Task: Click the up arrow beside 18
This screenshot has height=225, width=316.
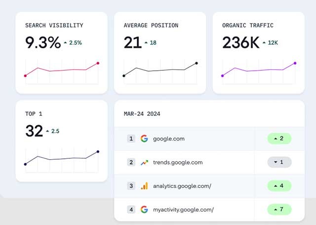Action: [146, 43]
